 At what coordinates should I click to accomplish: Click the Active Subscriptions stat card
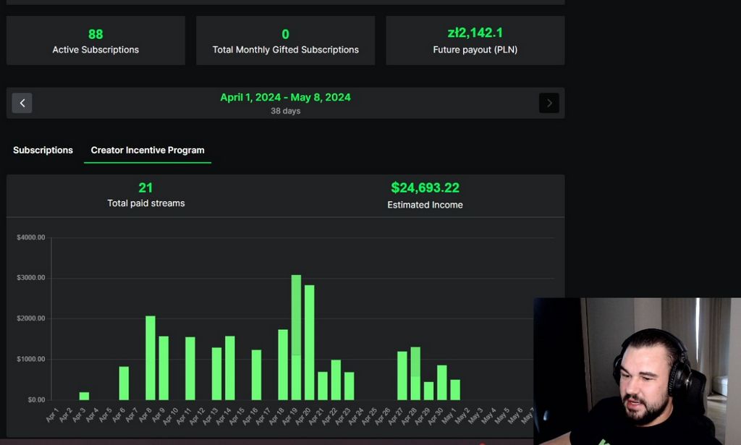coord(96,41)
